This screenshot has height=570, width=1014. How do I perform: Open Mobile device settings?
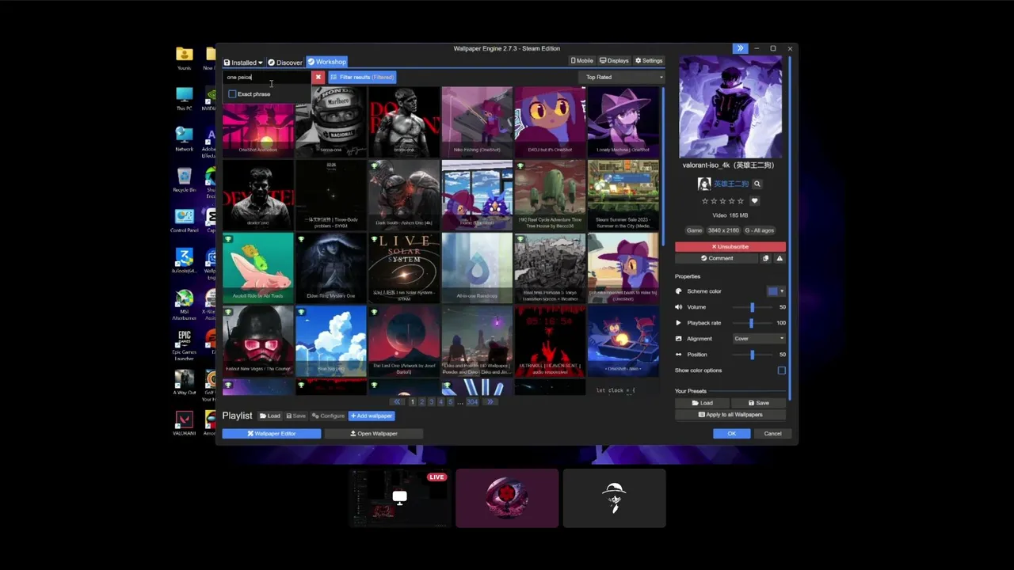[x=581, y=60]
